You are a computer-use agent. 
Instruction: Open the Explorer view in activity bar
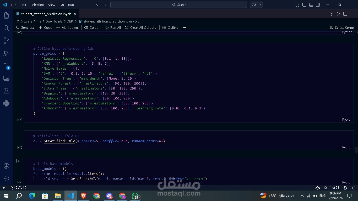pos(6,15)
